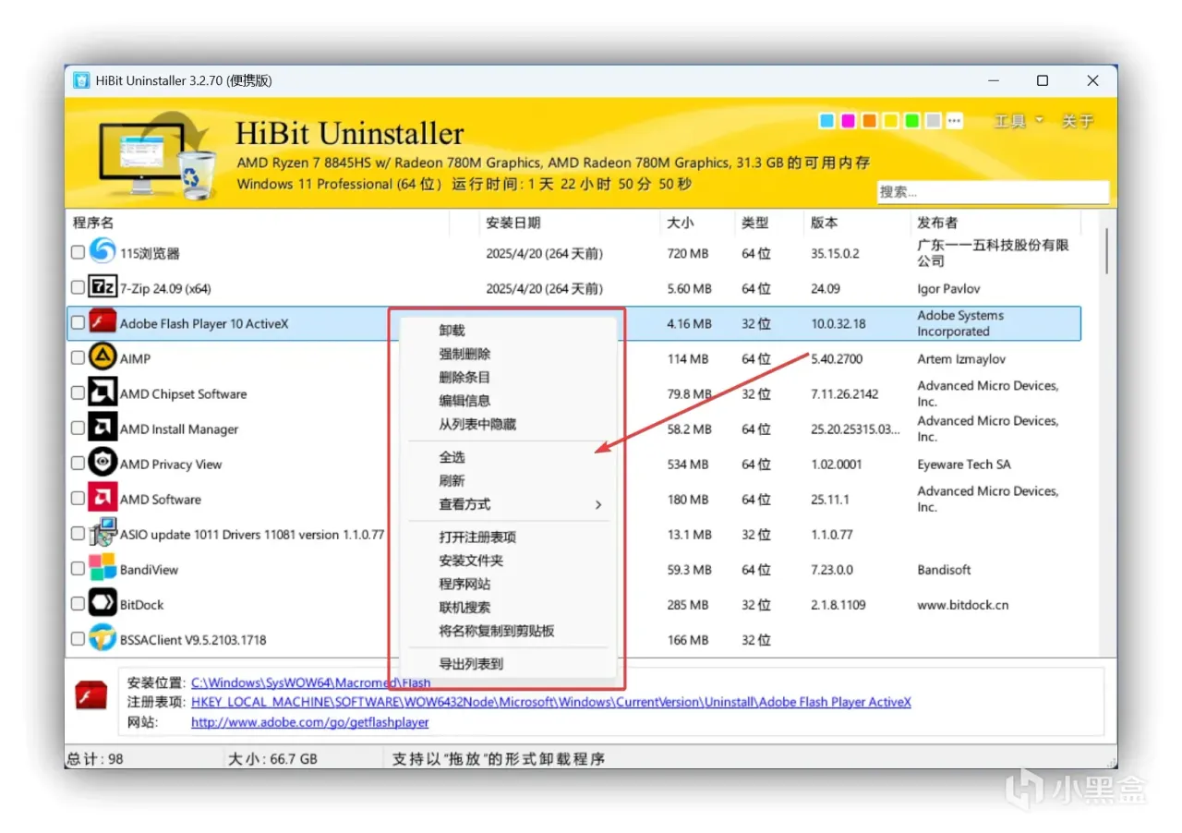Click the AMD Chipset Software icon
The width and height of the screenshot is (1182, 833).
(103, 393)
